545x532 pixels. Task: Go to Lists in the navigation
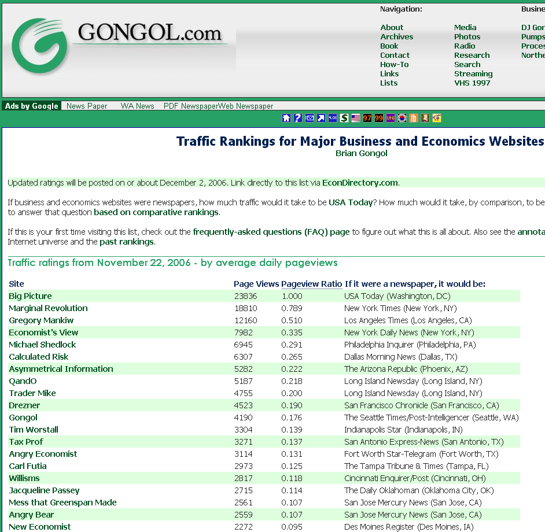(389, 83)
